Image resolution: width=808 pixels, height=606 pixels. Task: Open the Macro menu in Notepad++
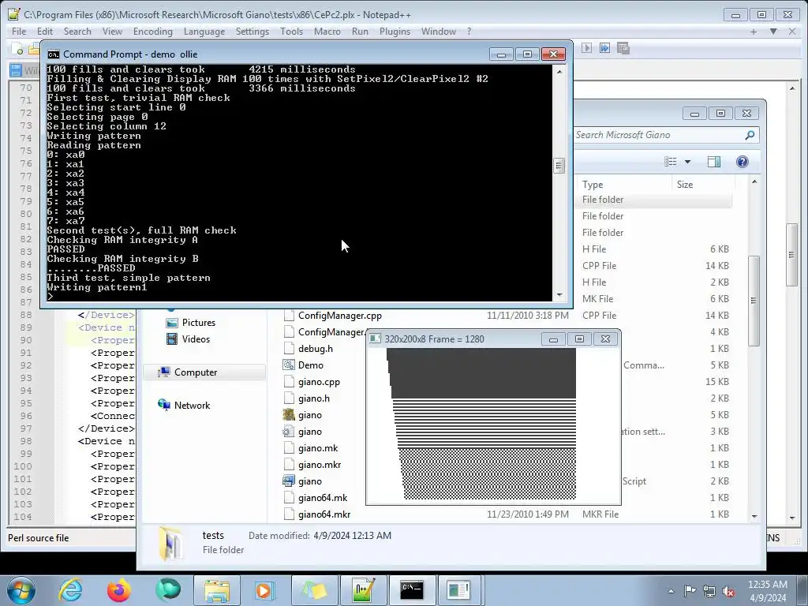(327, 32)
